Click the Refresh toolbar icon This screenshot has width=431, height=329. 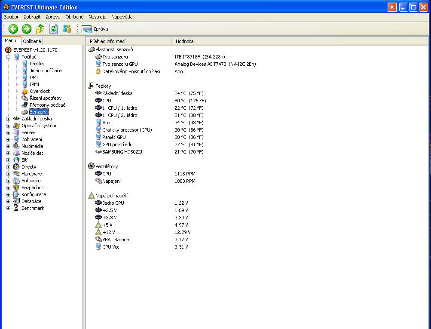[x=53, y=29]
